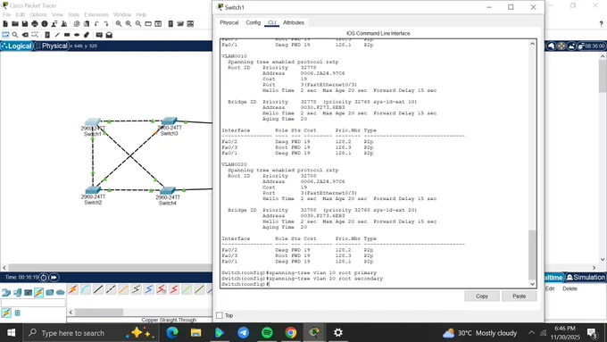Choose the Draw Ellipse tool

[77, 35]
